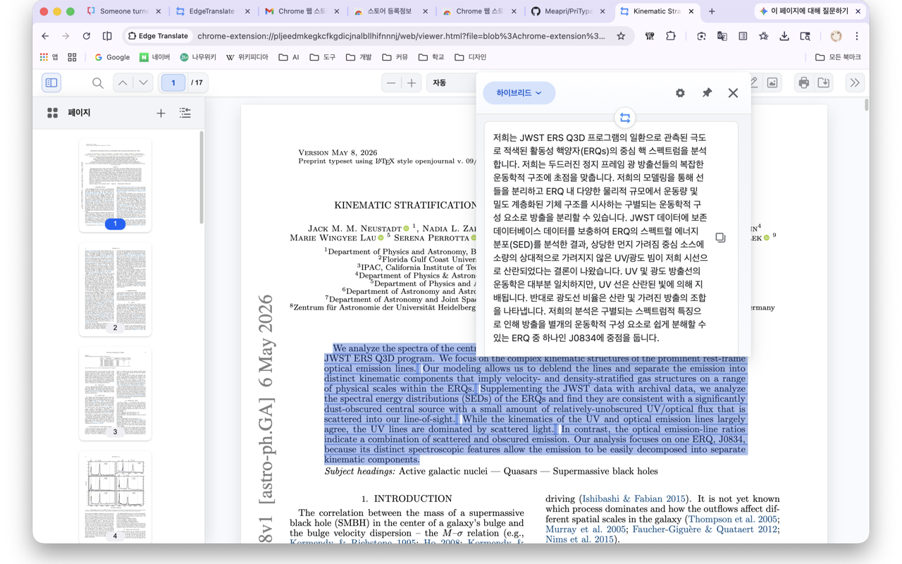Screen dimensions: 902x564
Task: Expand the 개발 bookmark folder
Action: pyautogui.click(x=359, y=57)
